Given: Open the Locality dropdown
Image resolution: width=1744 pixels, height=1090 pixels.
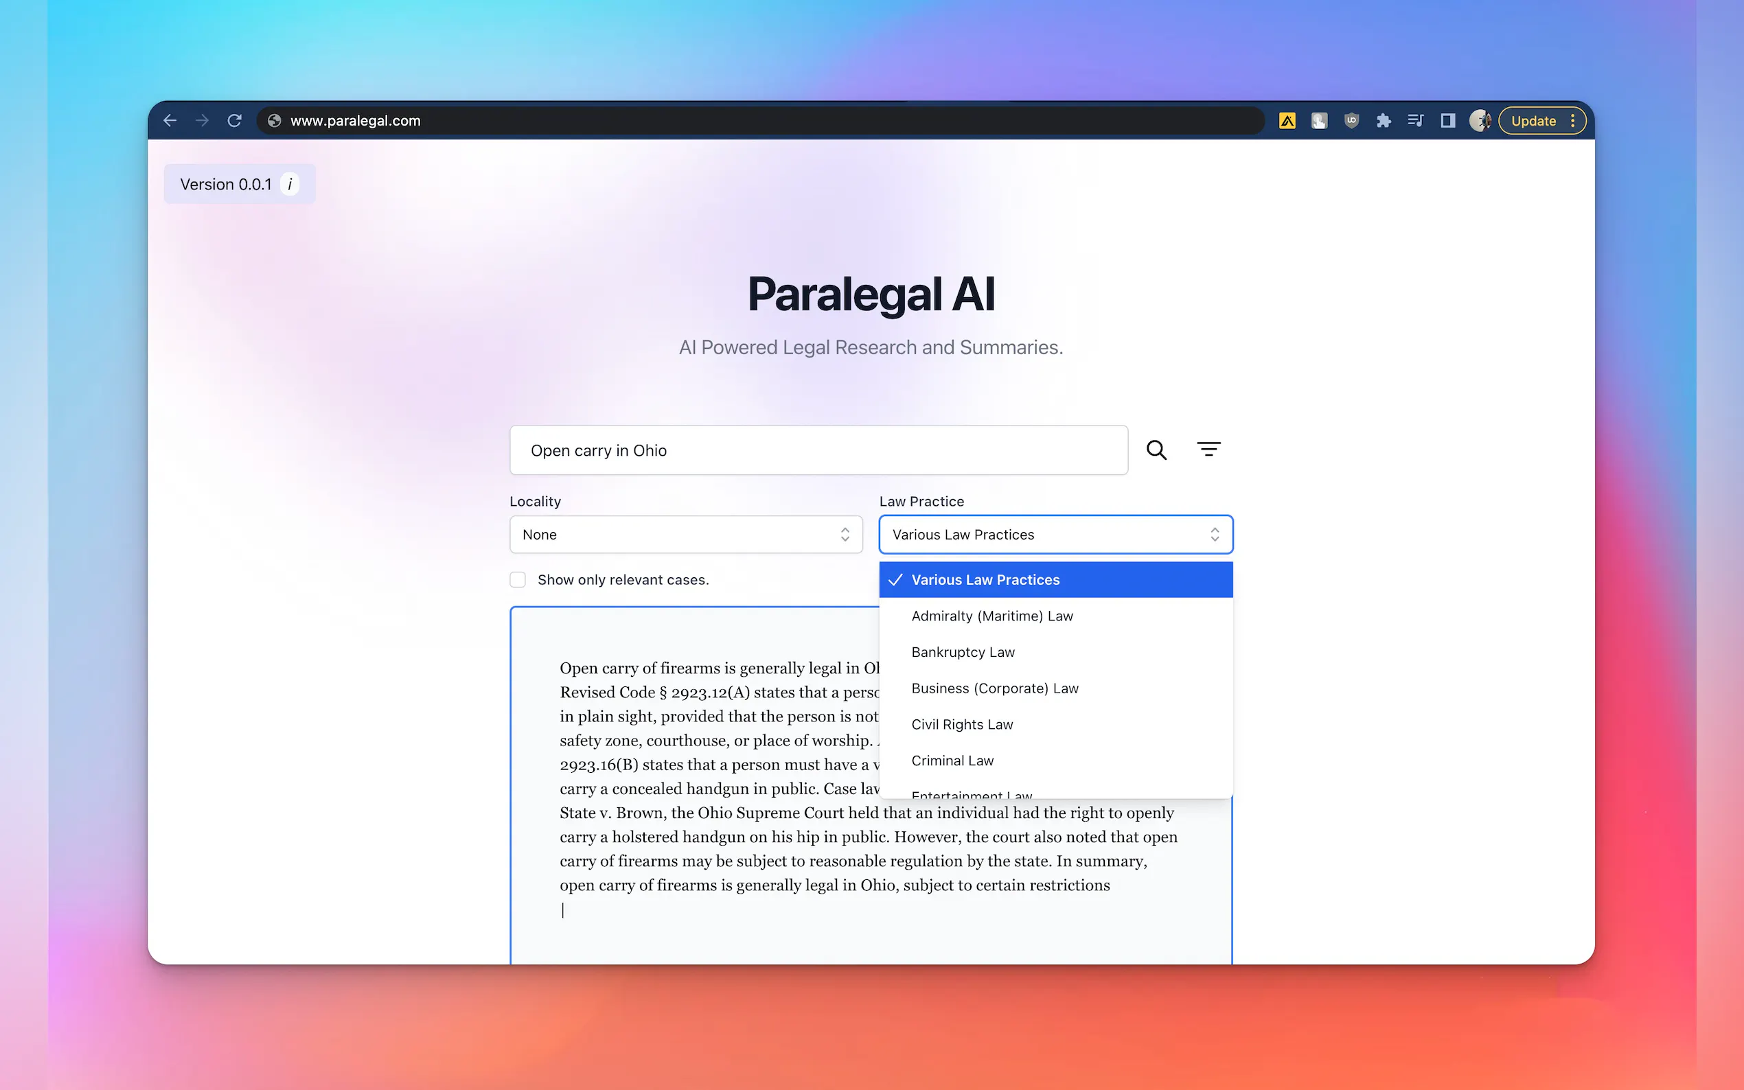Looking at the screenshot, I should click(686, 534).
